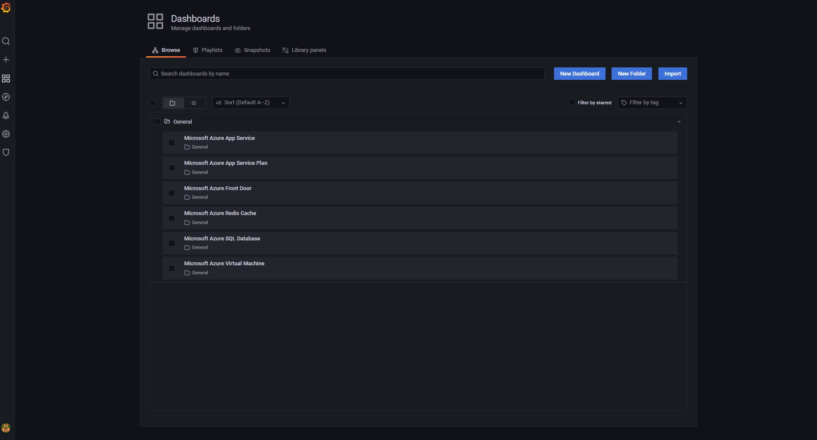Viewport: 817px width, 440px height.
Task: Select the Azure Front Door checkbox
Action: pyautogui.click(x=172, y=193)
